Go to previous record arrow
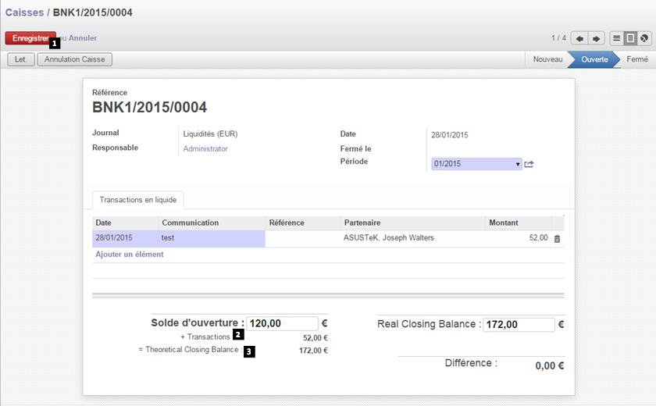The height and width of the screenshot is (406, 656). (579, 38)
